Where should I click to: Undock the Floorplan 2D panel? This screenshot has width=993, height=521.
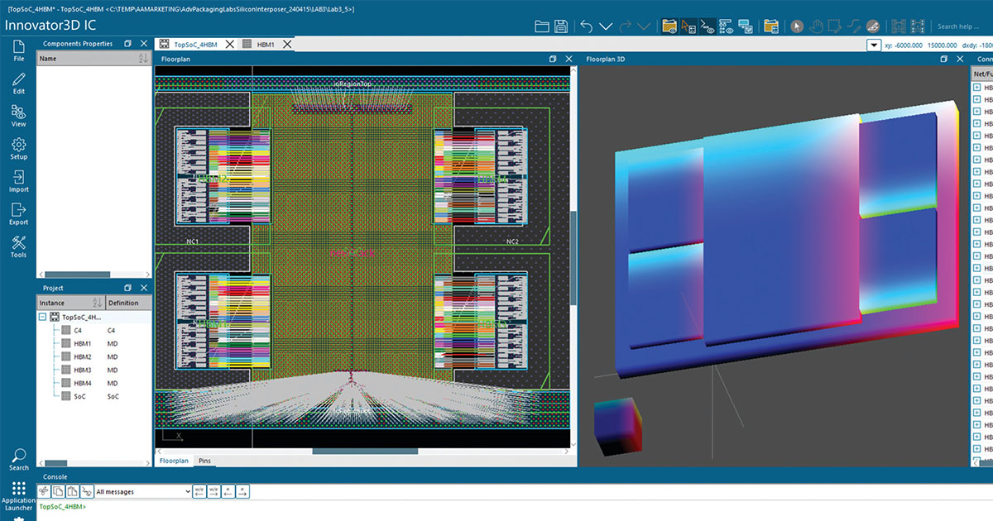pos(553,59)
